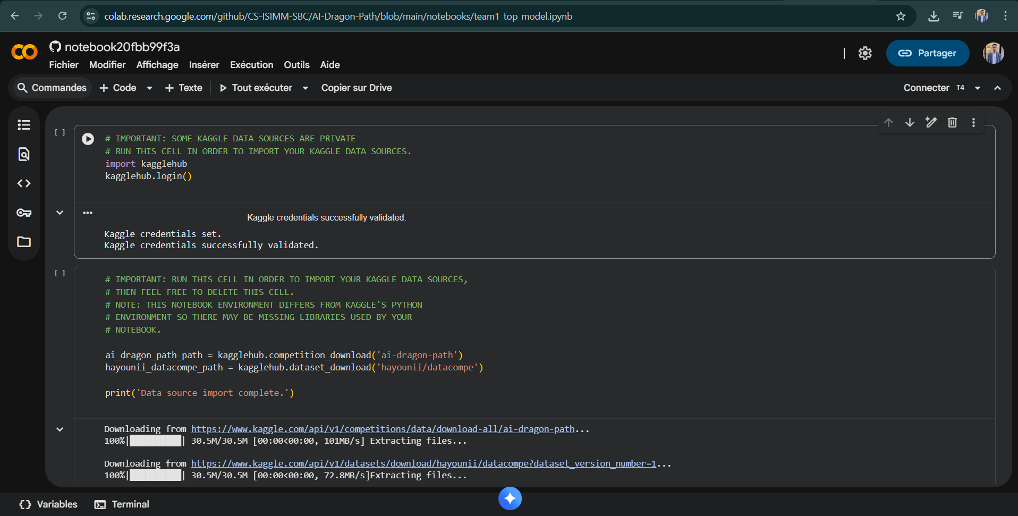Viewport: 1018px width, 516px height.
Task: Open the Chrome three-dot menu
Action: 1005,16
